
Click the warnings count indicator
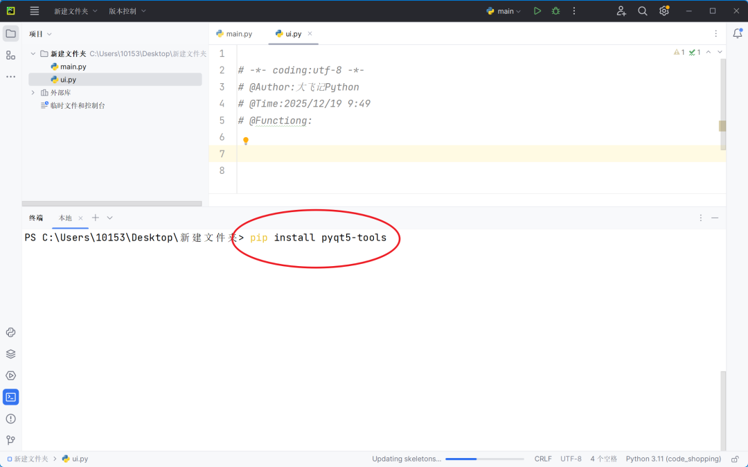pyautogui.click(x=679, y=52)
